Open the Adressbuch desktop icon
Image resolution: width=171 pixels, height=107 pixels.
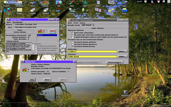pos(19,3)
